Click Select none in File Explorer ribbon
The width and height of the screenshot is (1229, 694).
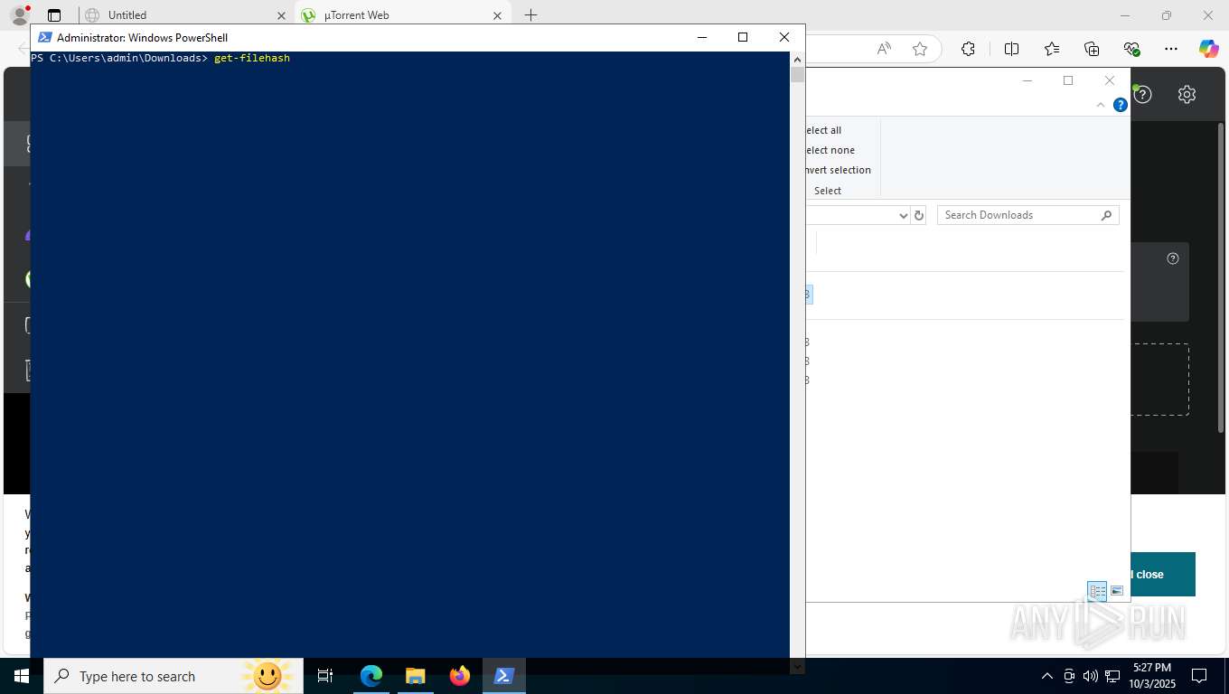[x=829, y=150]
